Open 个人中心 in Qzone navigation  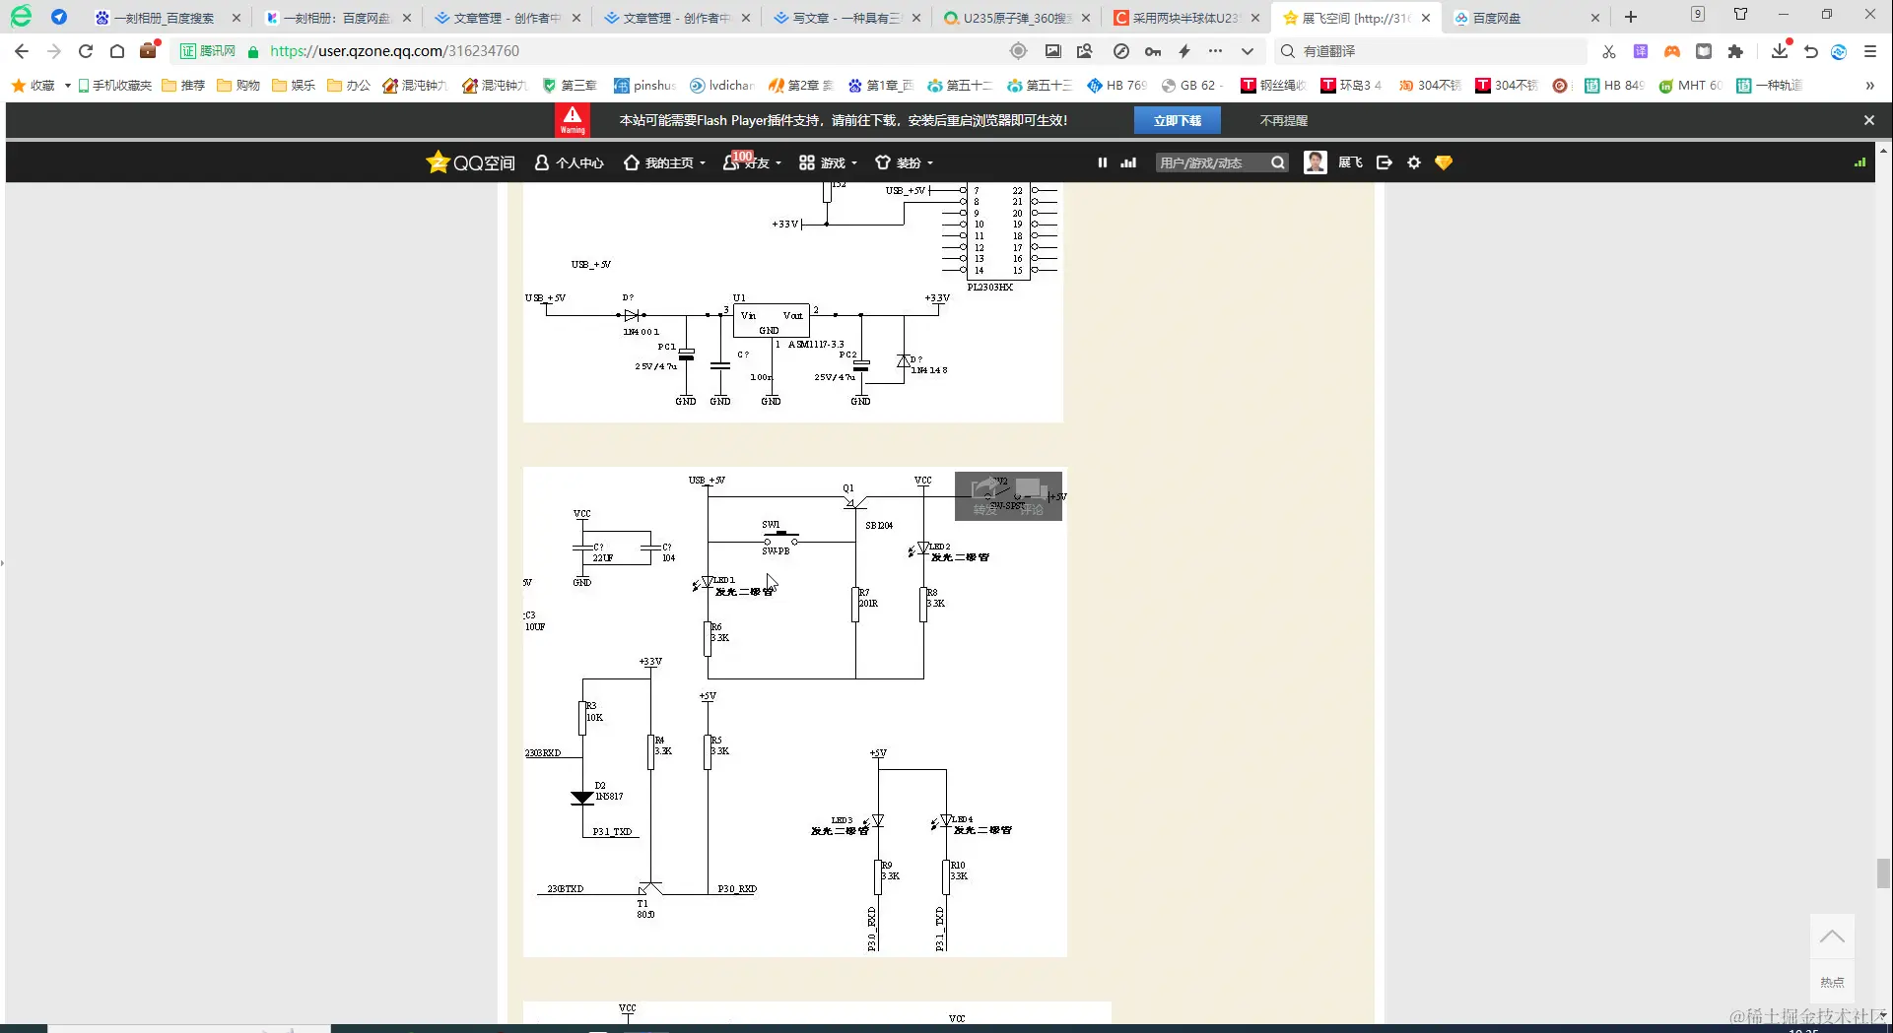pyautogui.click(x=569, y=162)
